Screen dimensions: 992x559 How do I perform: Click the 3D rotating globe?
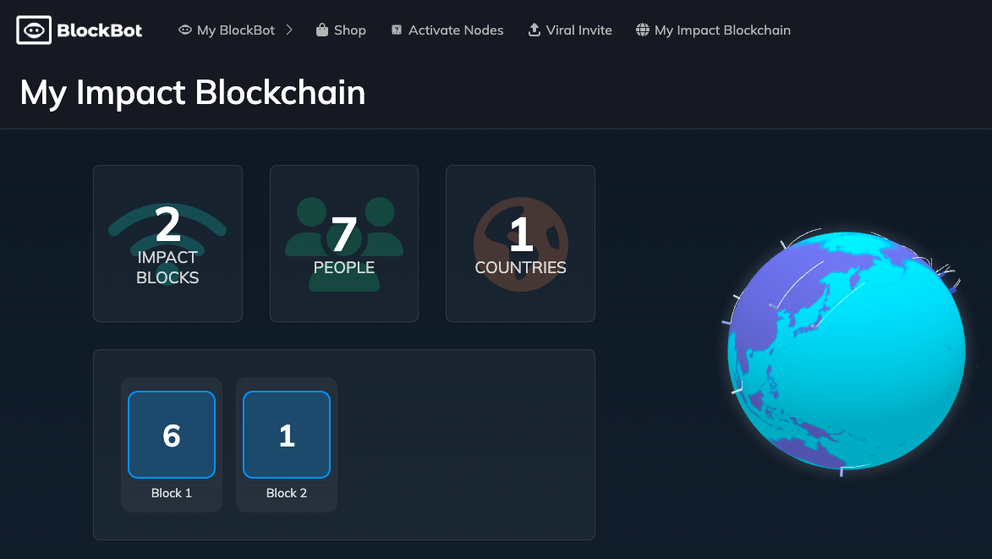tap(847, 351)
